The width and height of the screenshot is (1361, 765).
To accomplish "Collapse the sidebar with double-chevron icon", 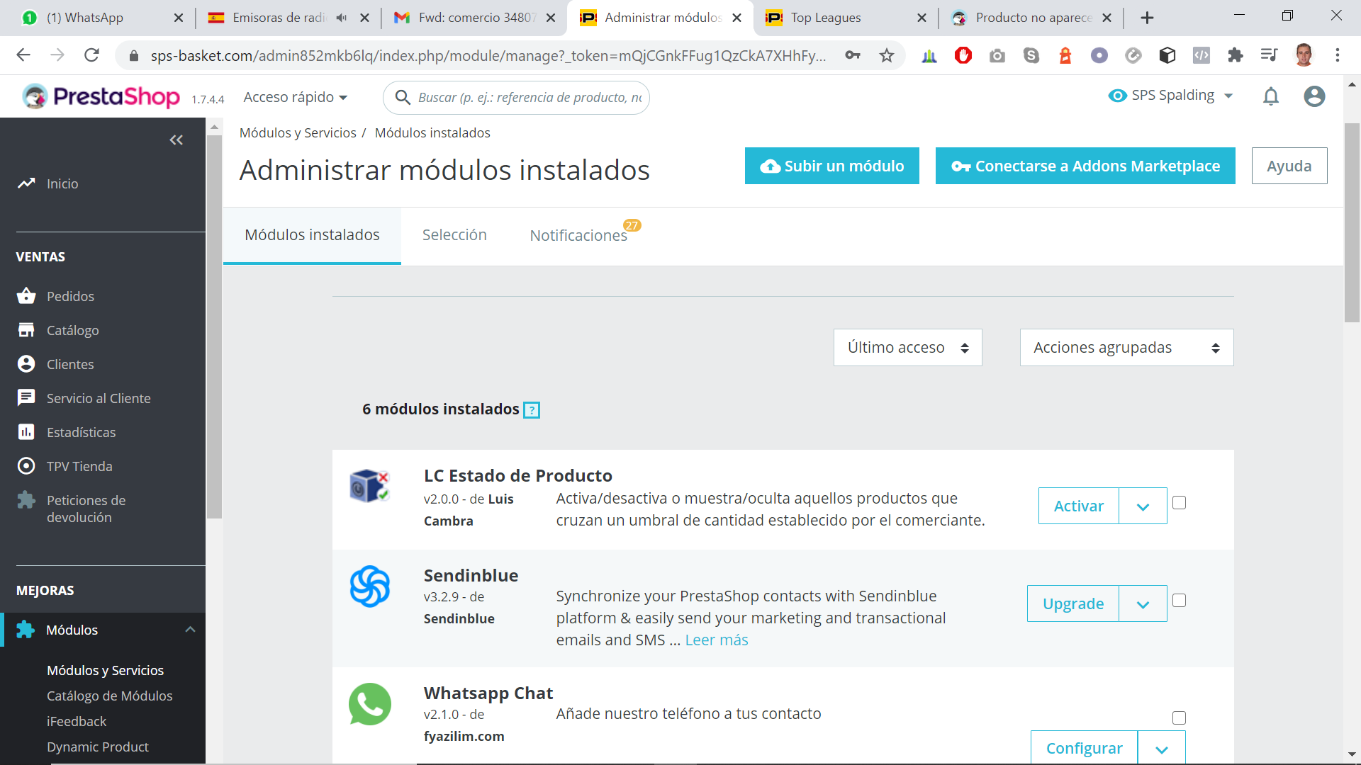I will pyautogui.click(x=176, y=140).
